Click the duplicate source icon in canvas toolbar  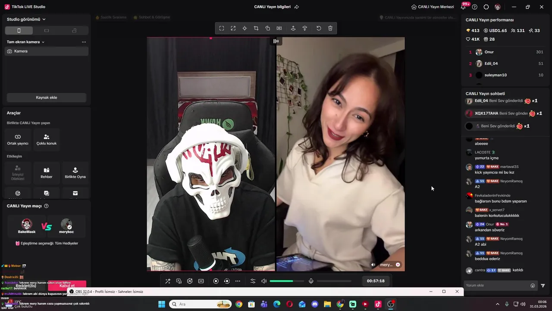(x=268, y=28)
